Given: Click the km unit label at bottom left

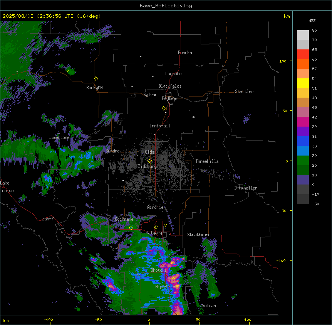Looking at the screenshot, I should pyautogui.click(x=6, y=320).
